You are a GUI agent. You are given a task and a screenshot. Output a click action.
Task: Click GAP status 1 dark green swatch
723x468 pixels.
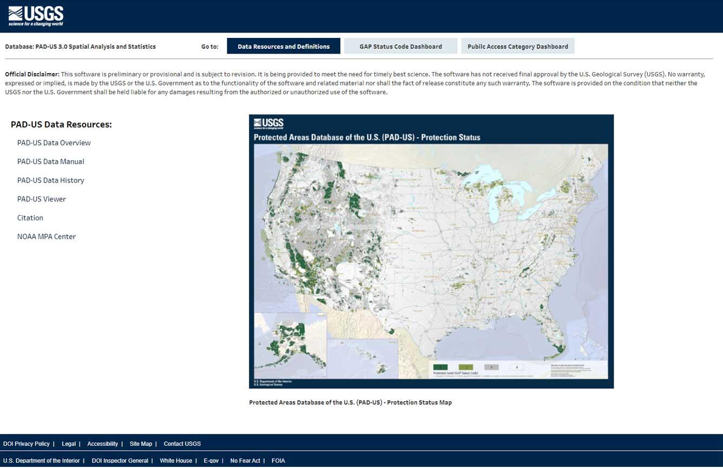coord(441,367)
